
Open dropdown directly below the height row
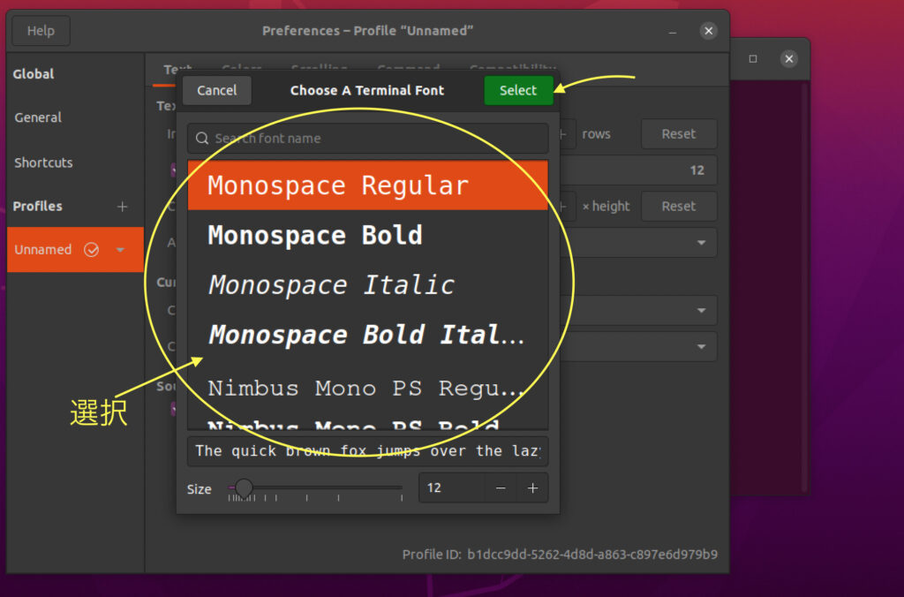click(x=701, y=243)
